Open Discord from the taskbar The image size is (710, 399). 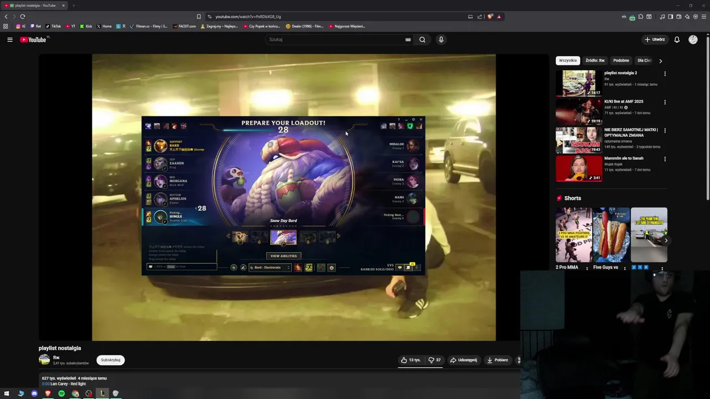pos(34,393)
